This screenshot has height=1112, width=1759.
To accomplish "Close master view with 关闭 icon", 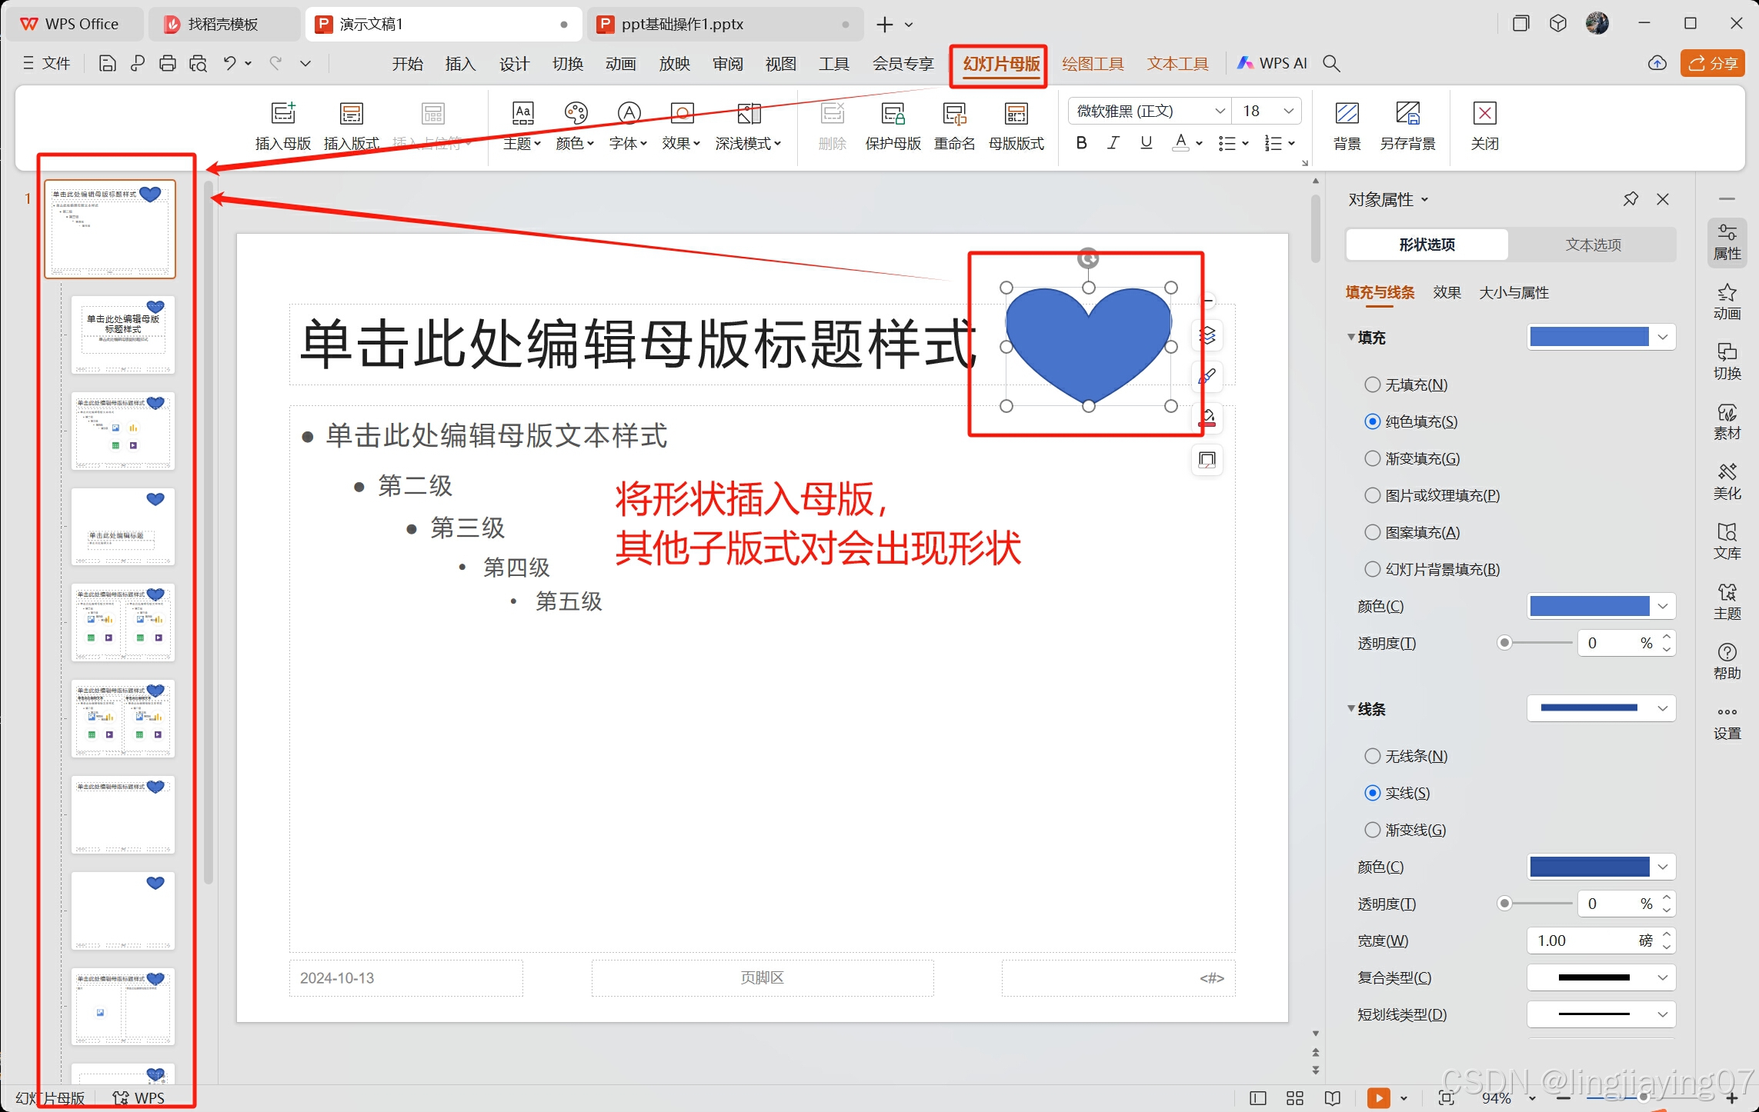I will 1484,115.
